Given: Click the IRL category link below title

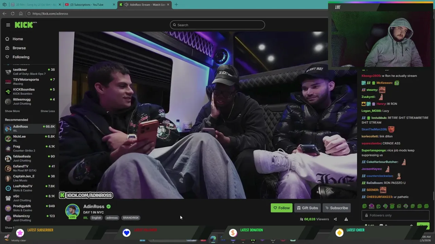Looking at the screenshot, I should 85,218.
